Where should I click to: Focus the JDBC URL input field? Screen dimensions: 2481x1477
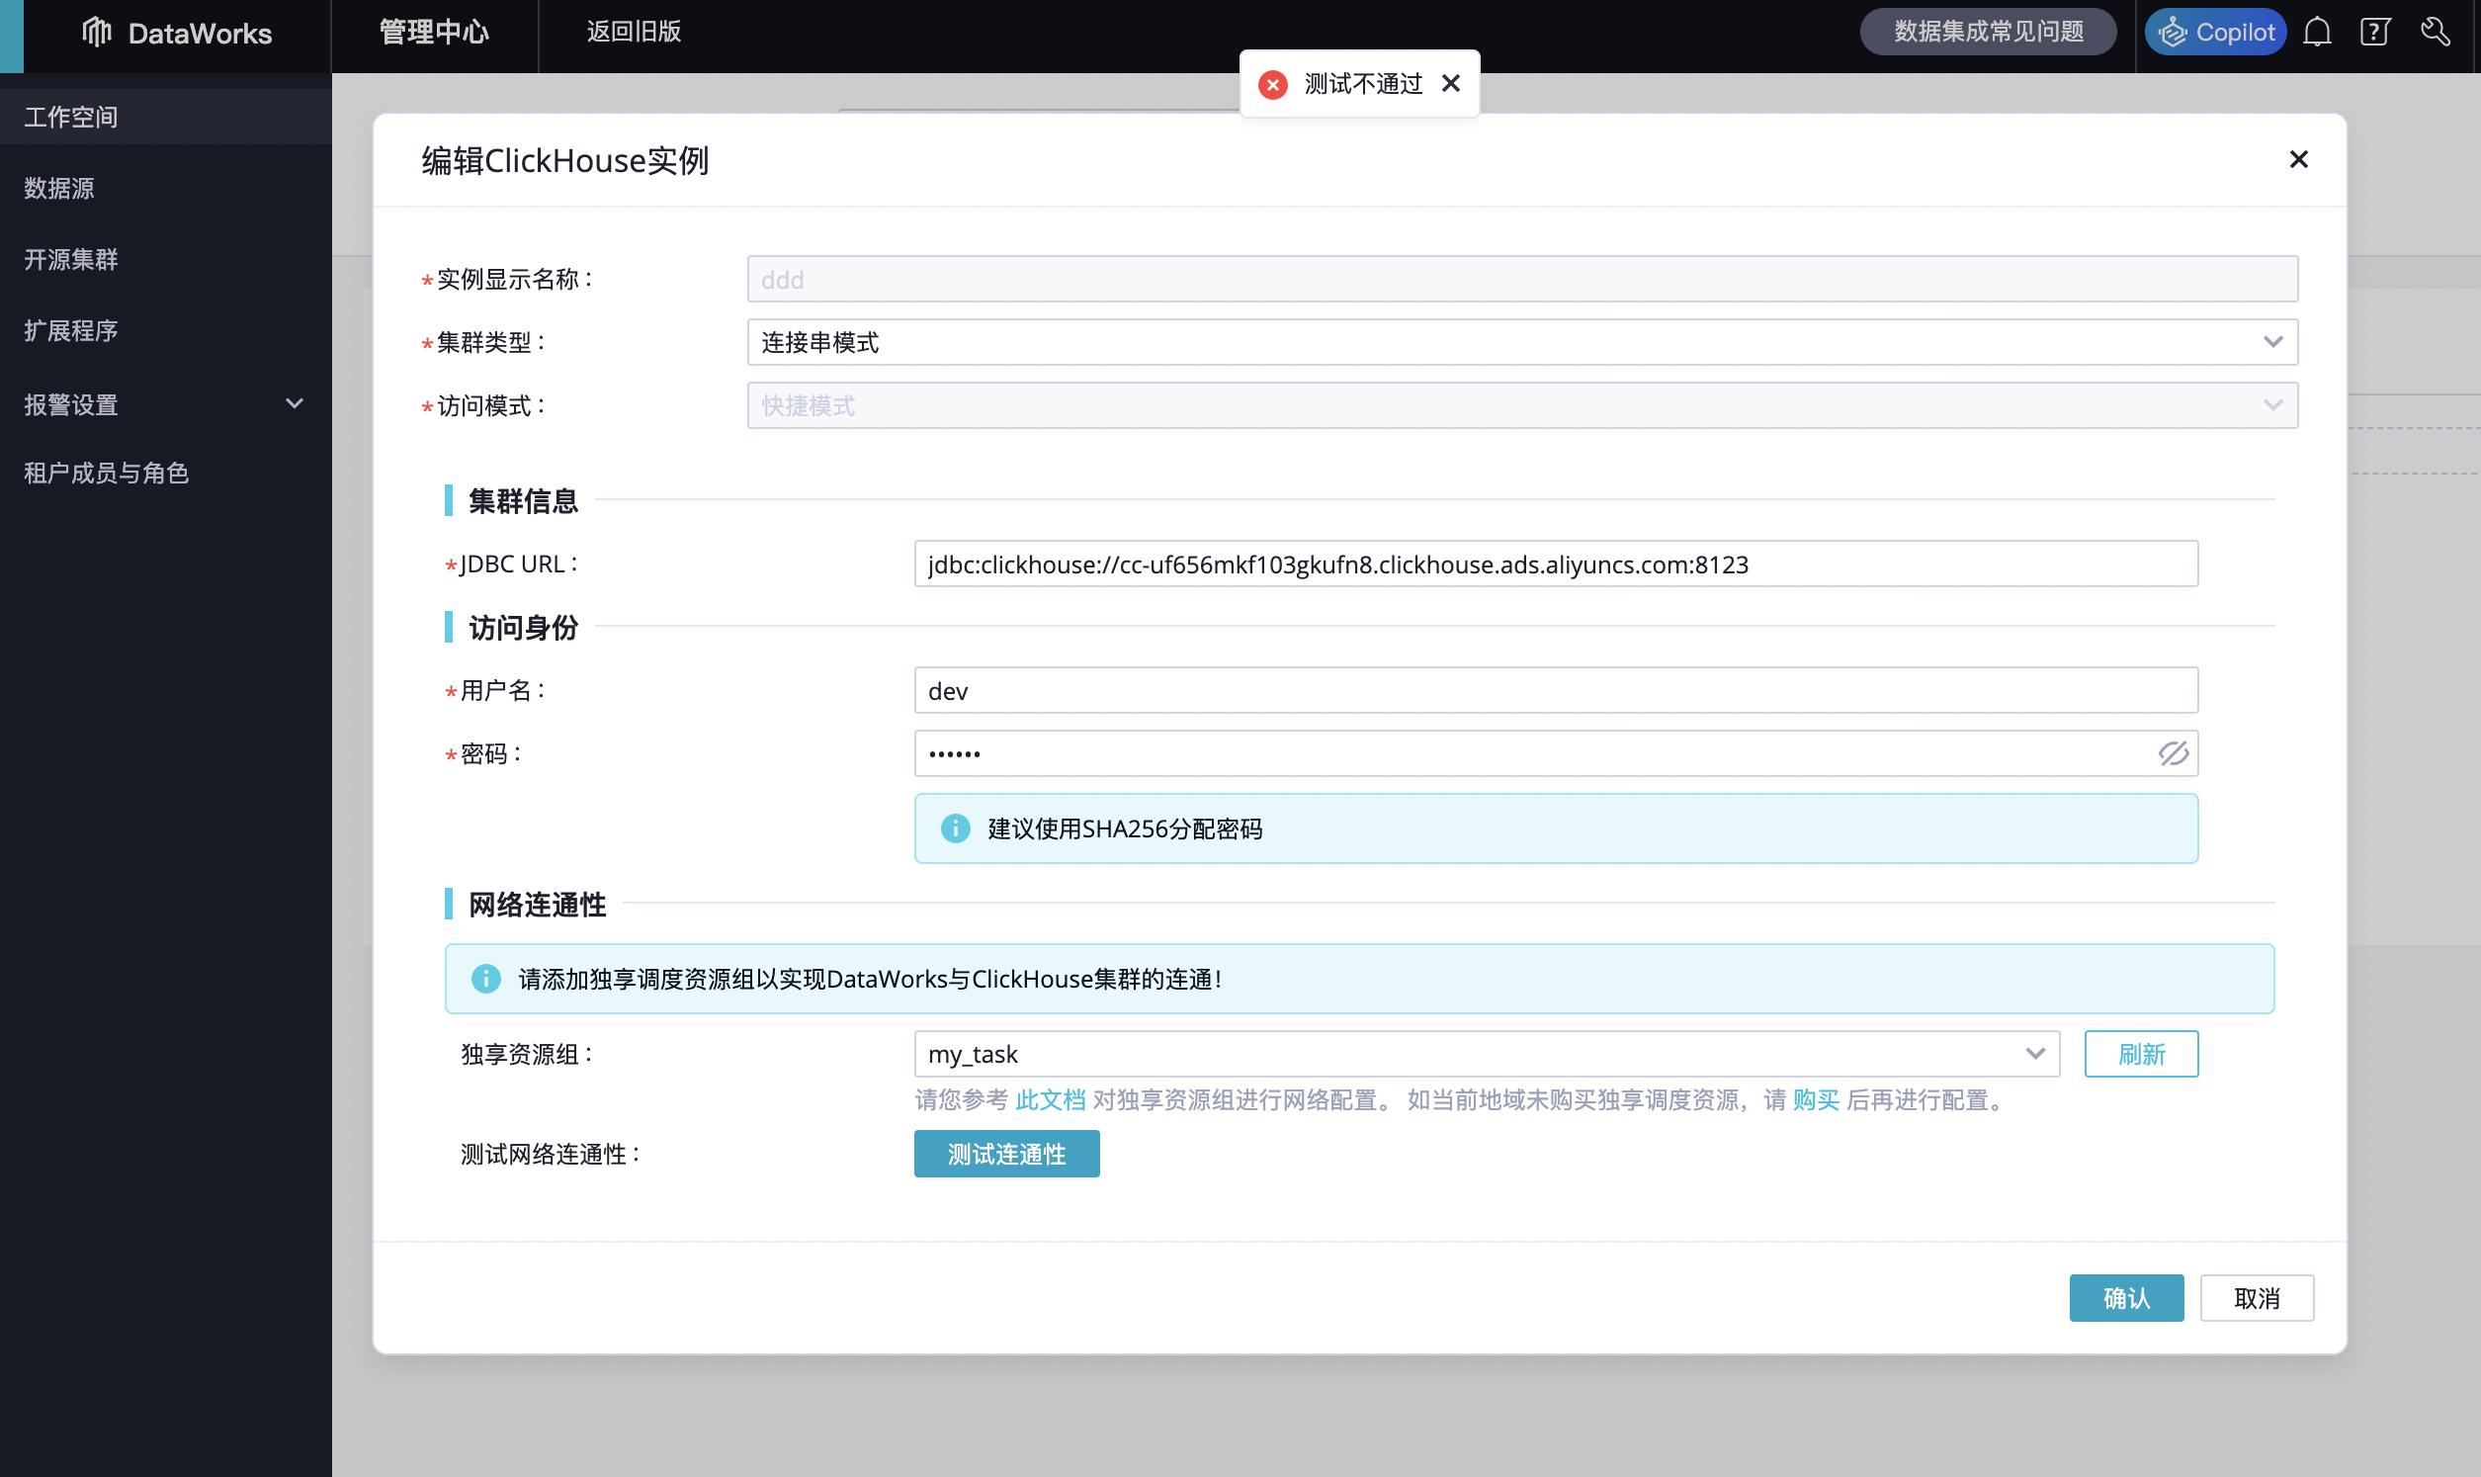point(1556,565)
